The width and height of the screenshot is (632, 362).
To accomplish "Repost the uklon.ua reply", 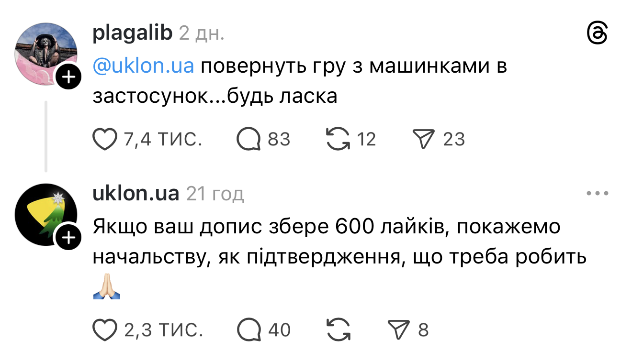I will 338,330.
